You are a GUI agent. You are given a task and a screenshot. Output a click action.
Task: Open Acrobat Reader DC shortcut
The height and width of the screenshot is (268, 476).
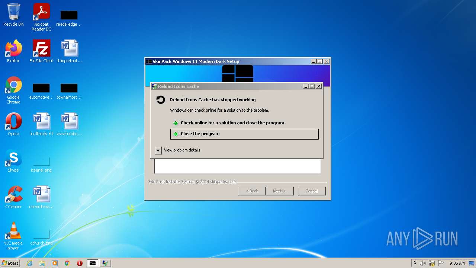tap(41, 17)
